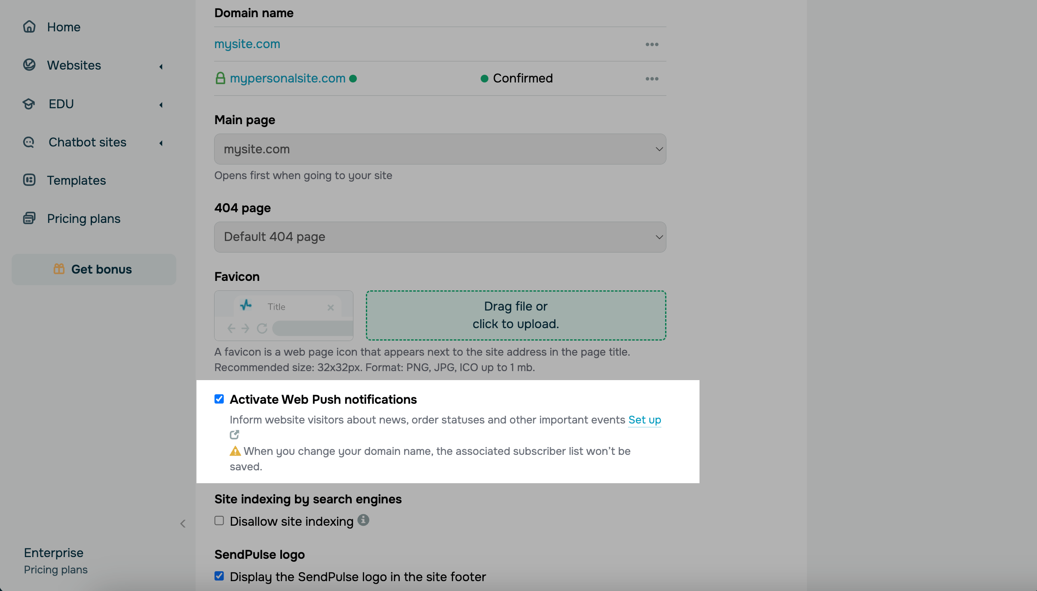
Task: Click the external link icon below Set up
Action: [234, 435]
